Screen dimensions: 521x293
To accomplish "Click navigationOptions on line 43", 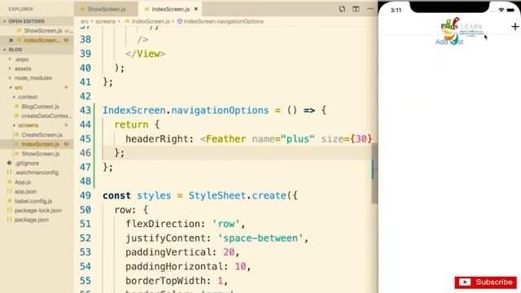I will pyautogui.click(x=220, y=111).
